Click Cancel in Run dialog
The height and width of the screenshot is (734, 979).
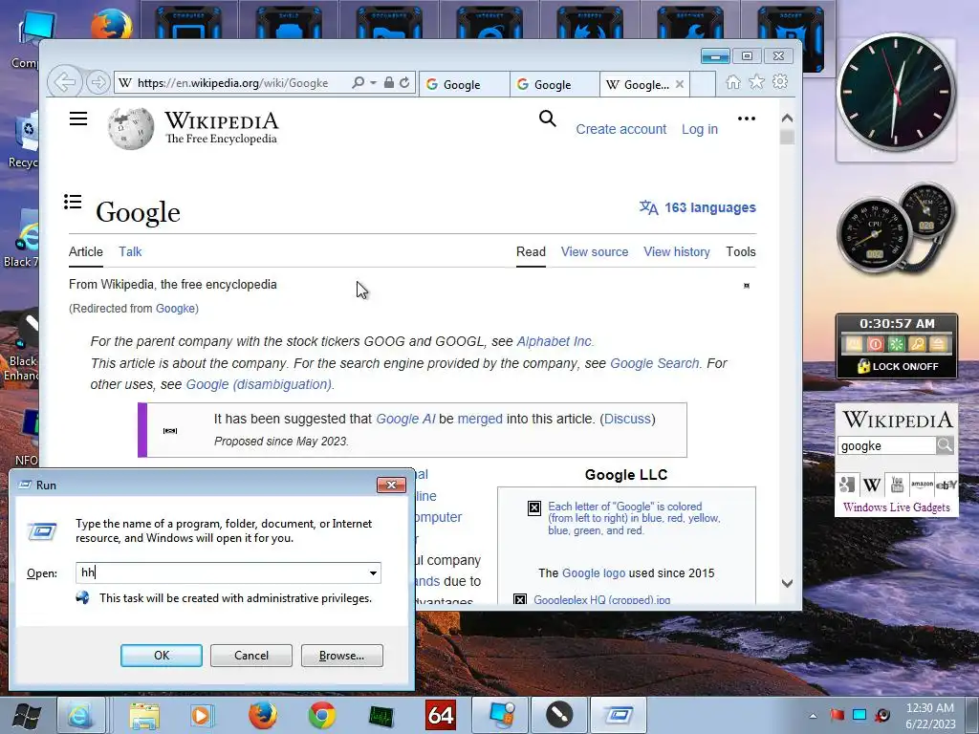(x=251, y=656)
